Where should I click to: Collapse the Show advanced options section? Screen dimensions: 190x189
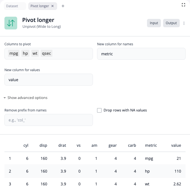click(26, 98)
